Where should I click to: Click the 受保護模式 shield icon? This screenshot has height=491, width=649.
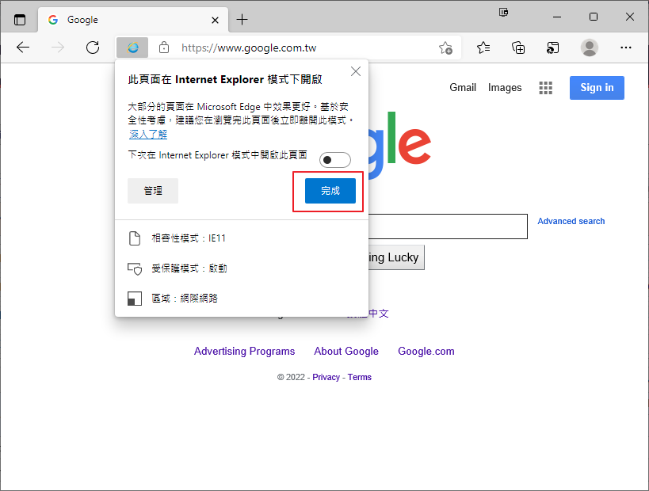pyautogui.click(x=135, y=268)
